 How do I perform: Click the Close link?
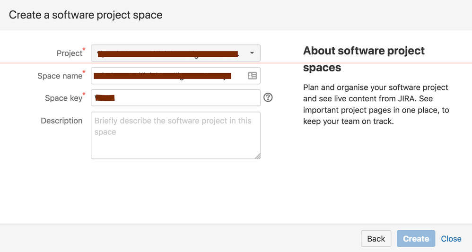coord(451,239)
